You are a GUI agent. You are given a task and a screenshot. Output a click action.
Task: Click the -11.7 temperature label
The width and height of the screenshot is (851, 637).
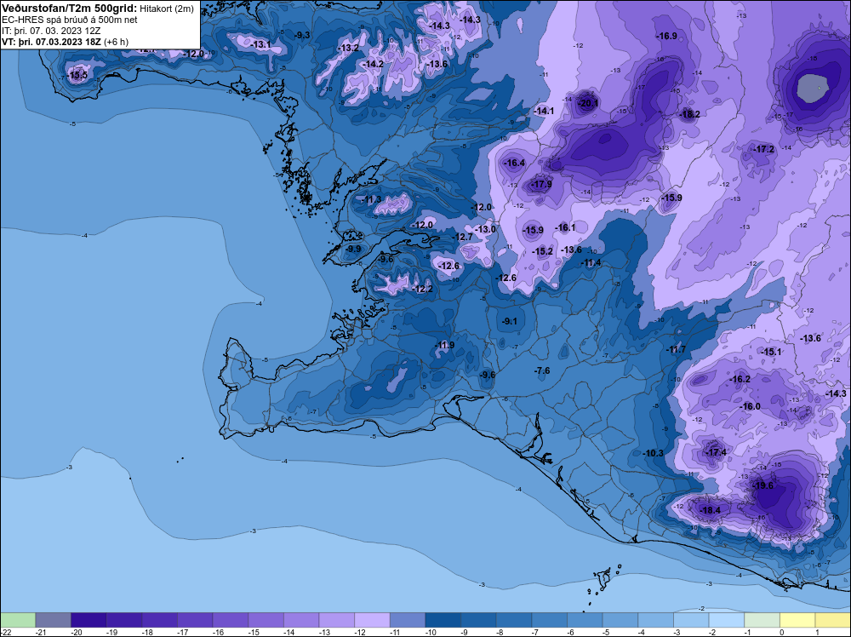tap(677, 350)
